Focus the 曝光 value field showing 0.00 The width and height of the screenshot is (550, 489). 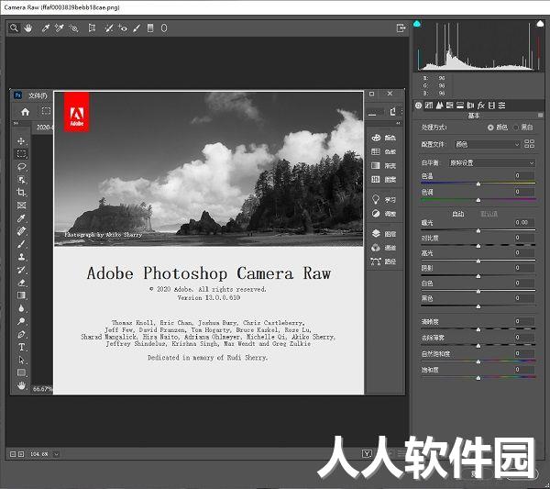click(x=524, y=223)
